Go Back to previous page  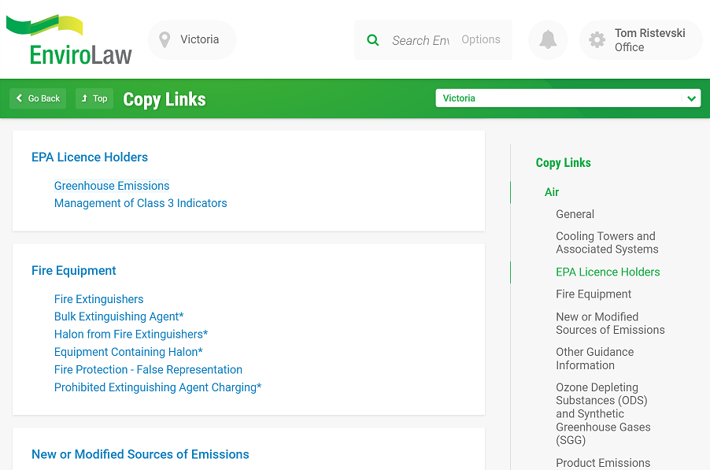click(x=38, y=98)
